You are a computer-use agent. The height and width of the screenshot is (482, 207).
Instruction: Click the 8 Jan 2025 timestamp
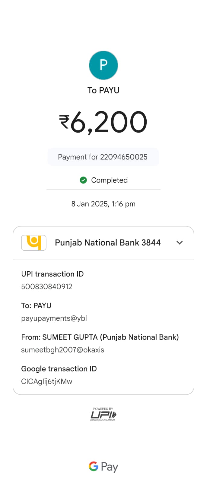pyautogui.click(x=103, y=204)
